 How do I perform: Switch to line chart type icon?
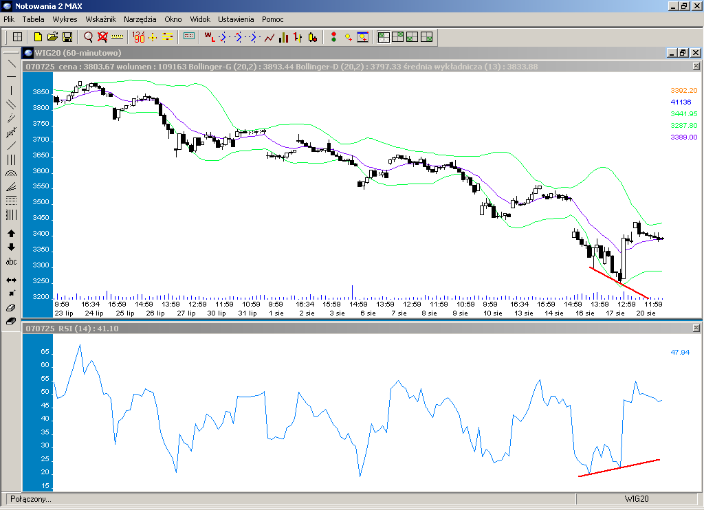269,37
